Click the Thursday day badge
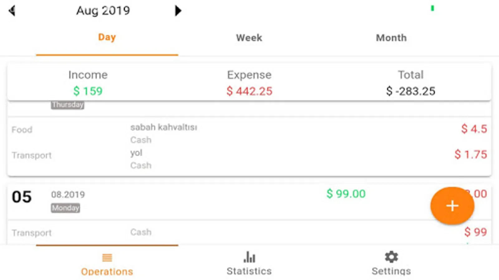Viewport: 499px width, 280px height. coord(68,105)
